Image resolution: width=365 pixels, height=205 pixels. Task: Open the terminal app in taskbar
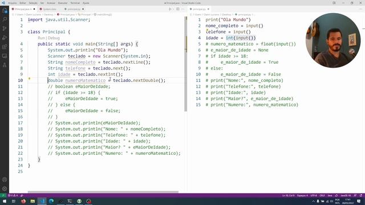70,201
